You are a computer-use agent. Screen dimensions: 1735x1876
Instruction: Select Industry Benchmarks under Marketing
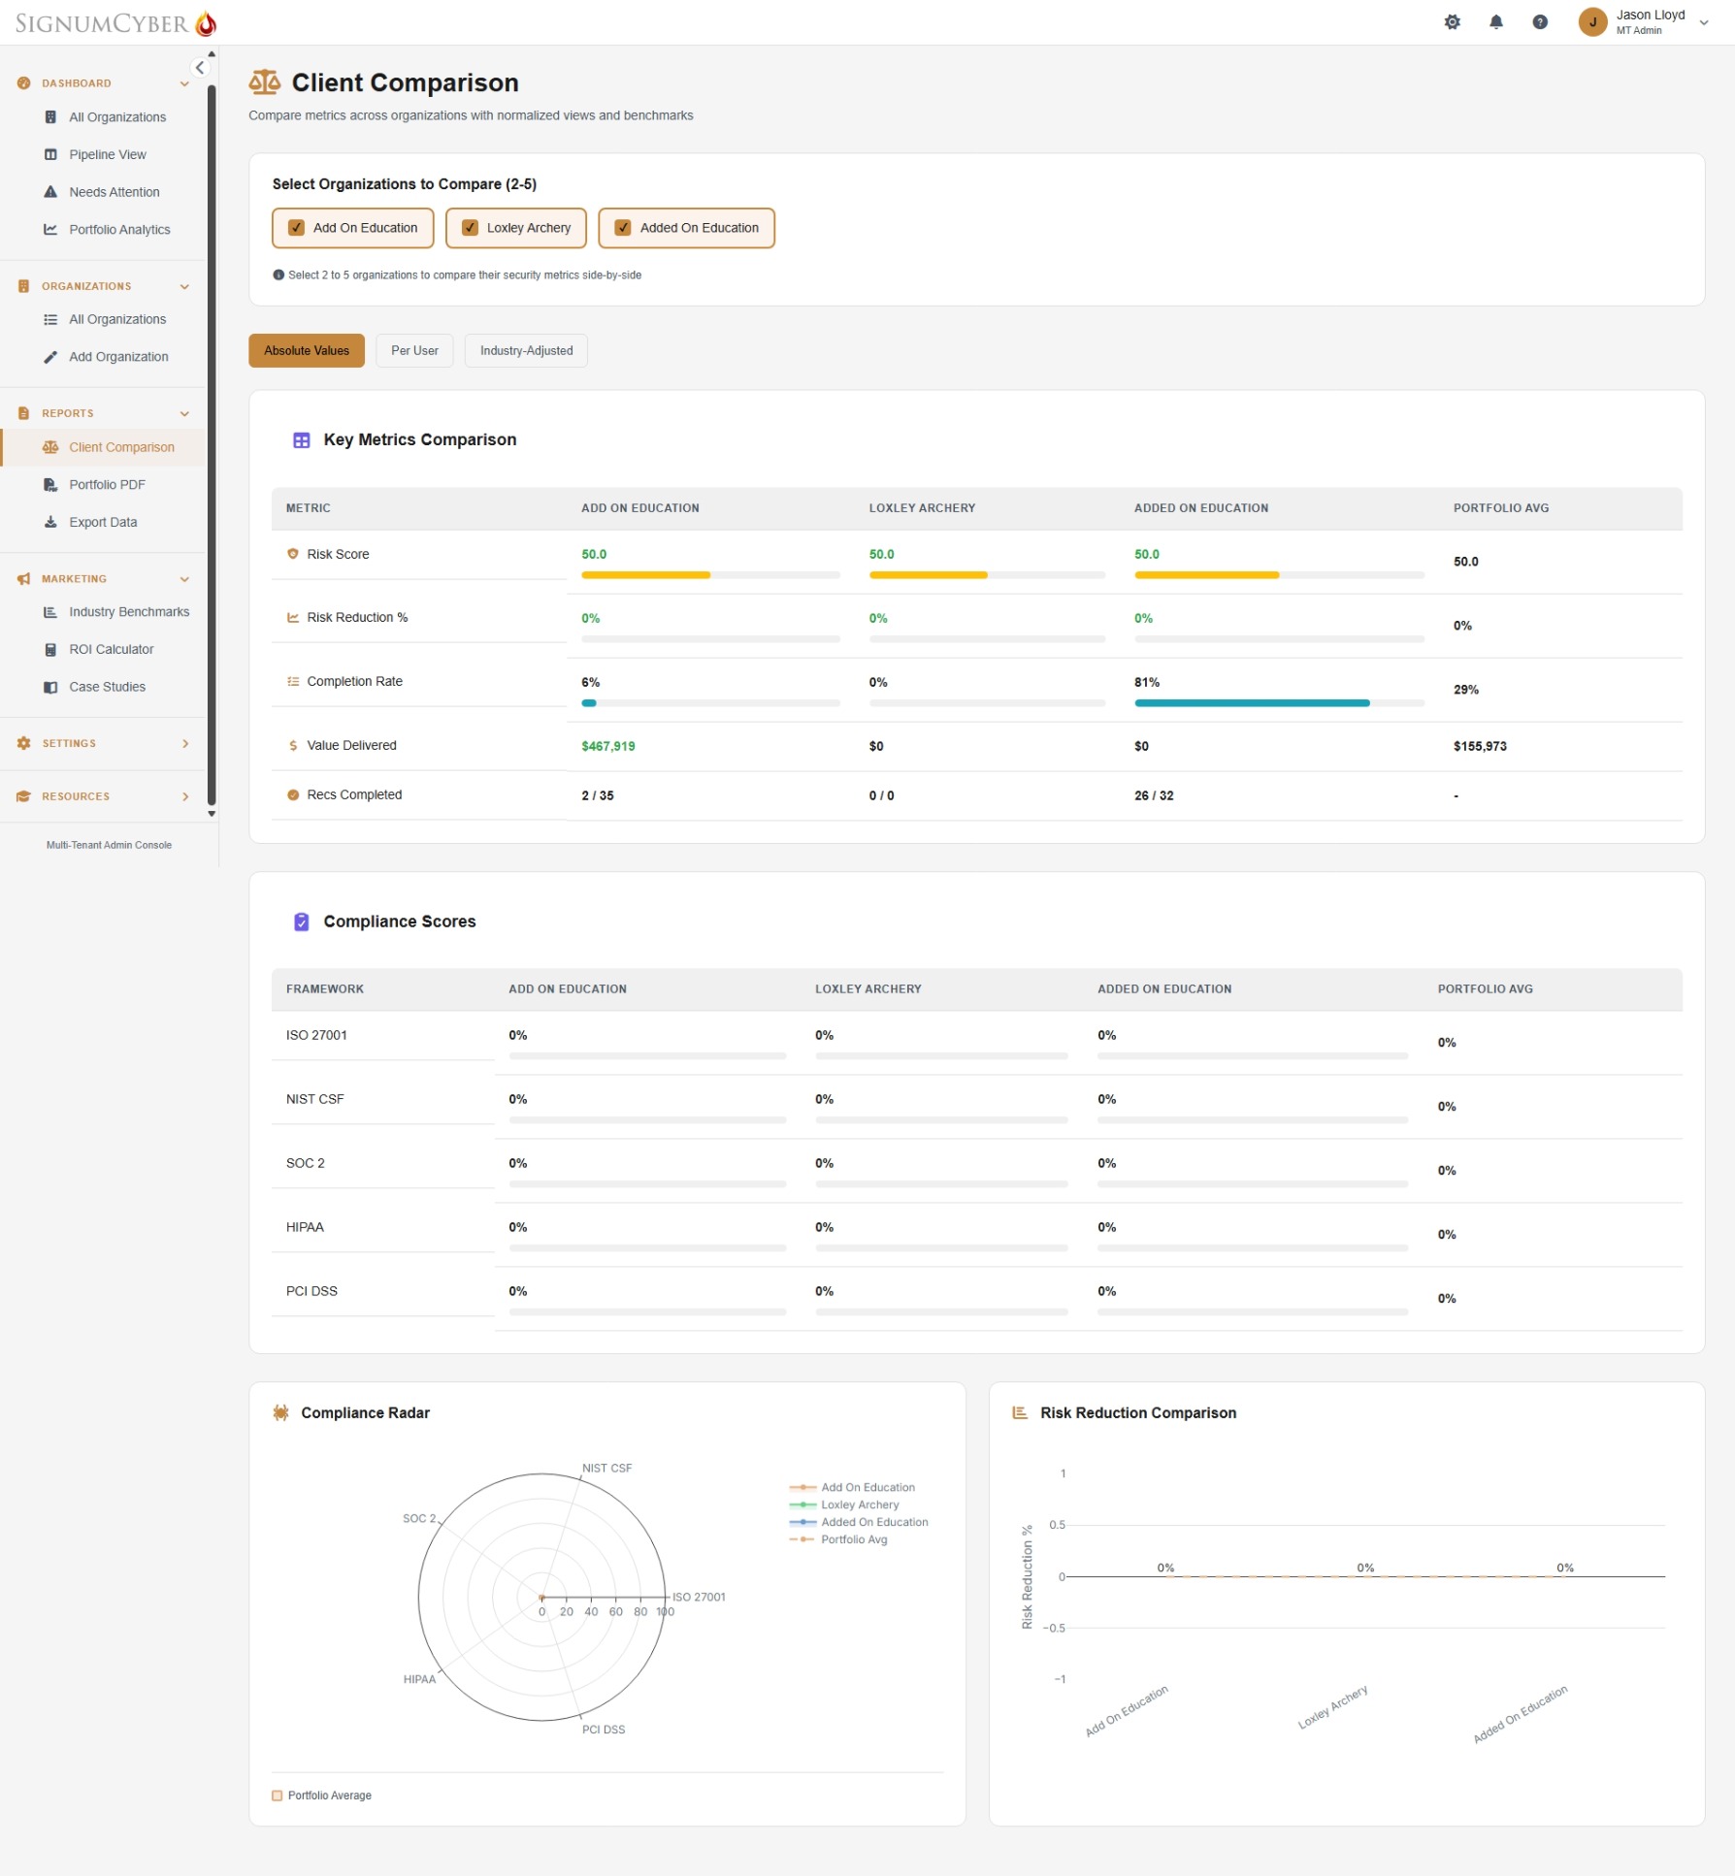(129, 611)
